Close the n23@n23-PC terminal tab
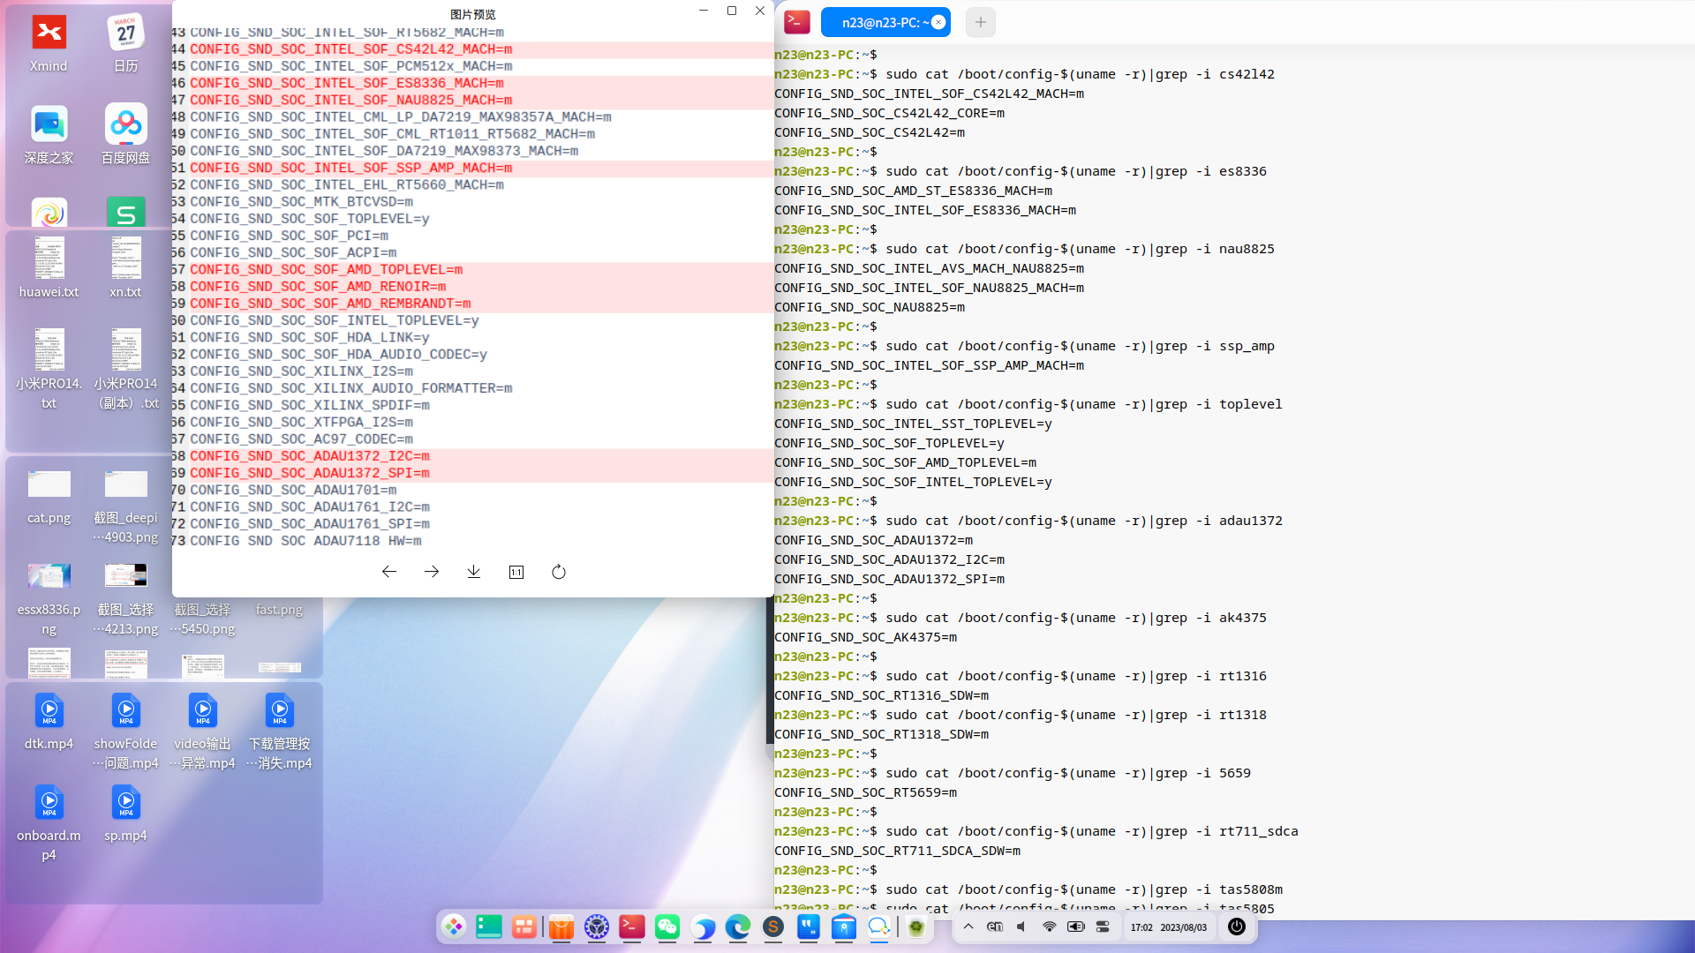This screenshot has width=1695, height=953. (x=938, y=22)
